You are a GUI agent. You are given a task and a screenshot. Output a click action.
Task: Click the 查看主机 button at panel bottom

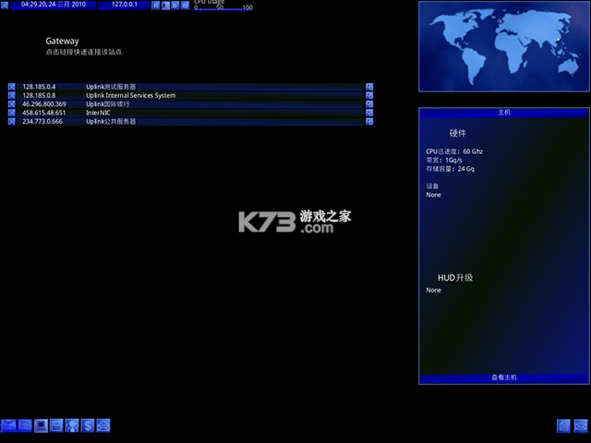pyautogui.click(x=504, y=377)
